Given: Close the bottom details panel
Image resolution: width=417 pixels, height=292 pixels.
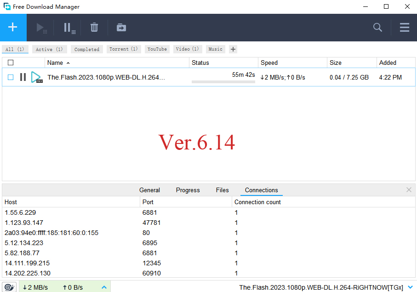Looking at the screenshot, I should (409, 190).
